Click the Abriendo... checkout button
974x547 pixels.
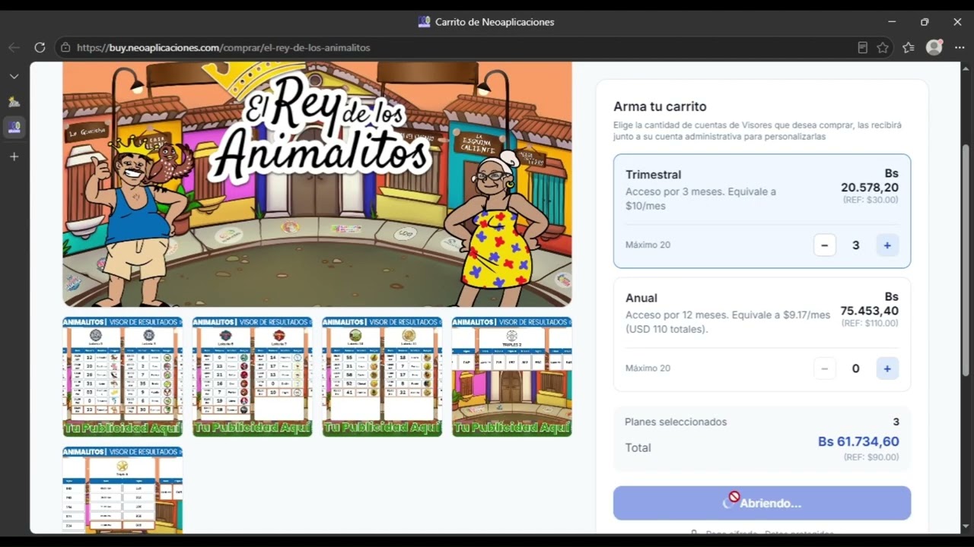pyautogui.click(x=762, y=503)
